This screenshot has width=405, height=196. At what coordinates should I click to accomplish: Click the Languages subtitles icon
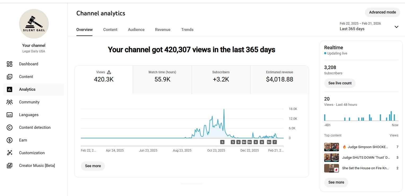pos(10,115)
